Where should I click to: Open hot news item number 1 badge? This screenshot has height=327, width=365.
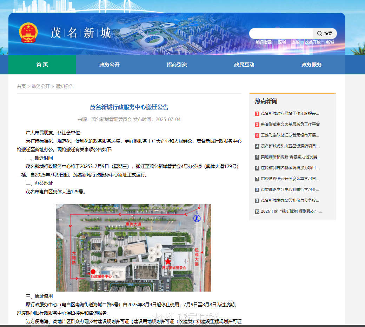[257, 114]
